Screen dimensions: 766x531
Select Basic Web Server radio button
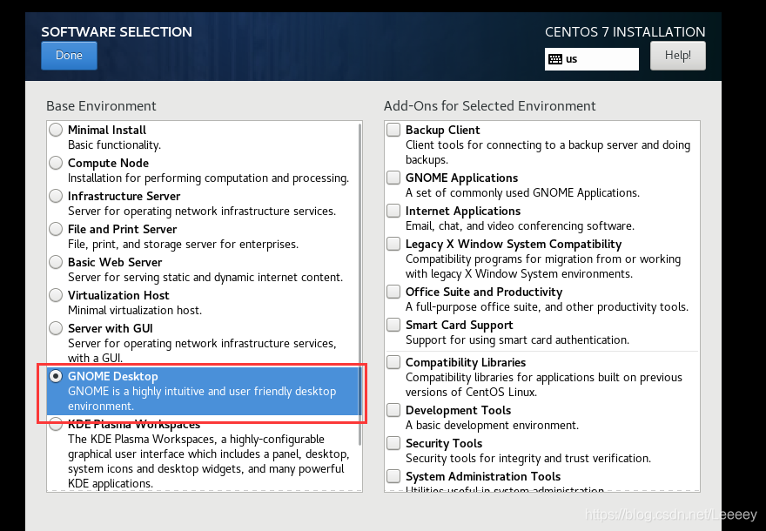coord(56,262)
